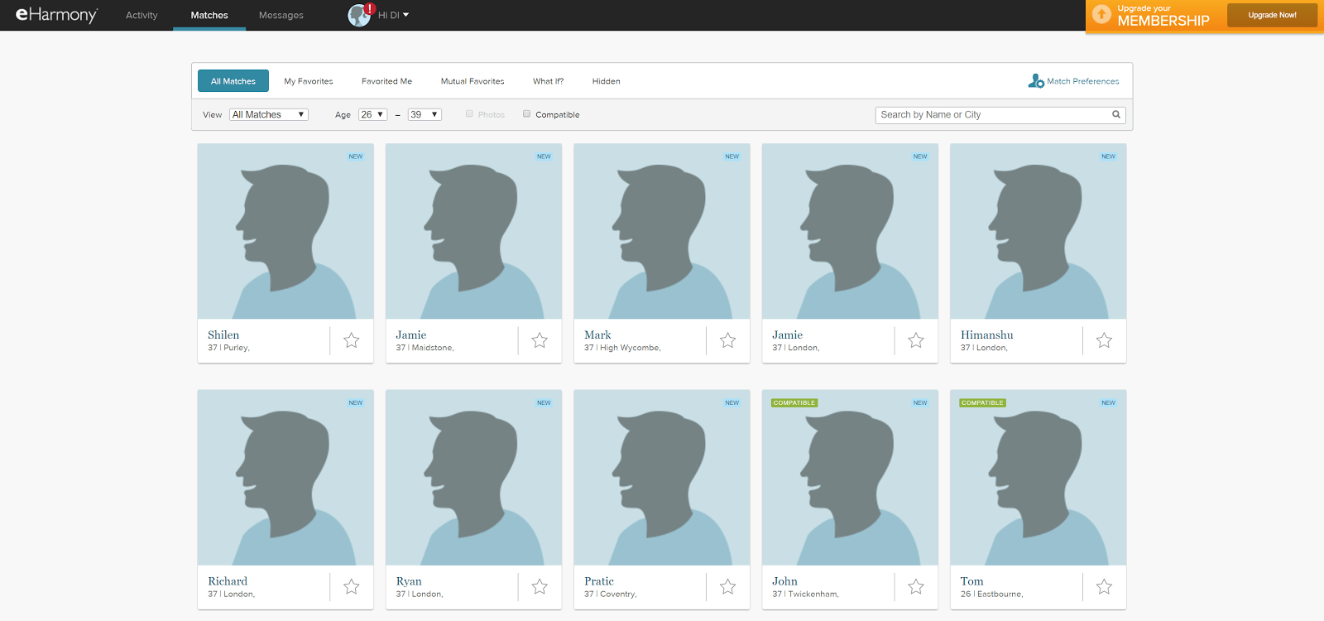The height and width of the screenshot is (621, 1324).
Task: Click the star on Mark's card
Action: coord(728,340)
